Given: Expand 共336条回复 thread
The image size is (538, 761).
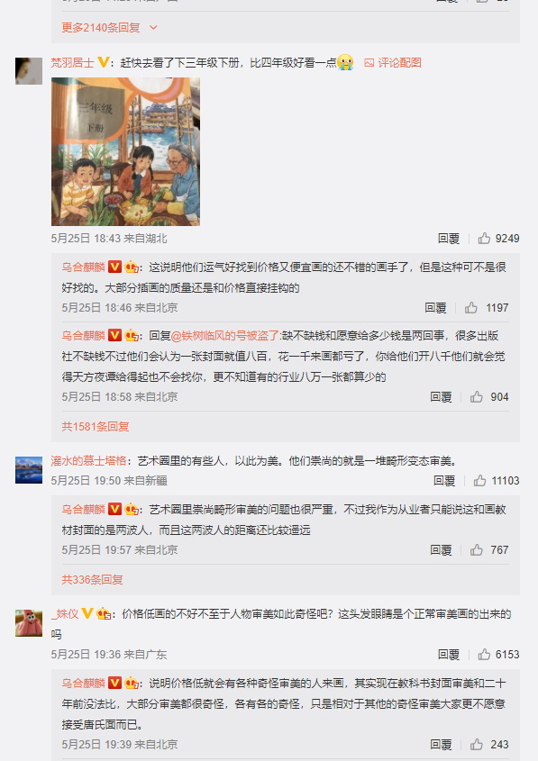Looking at the screenshot, I should coord(92,579).
